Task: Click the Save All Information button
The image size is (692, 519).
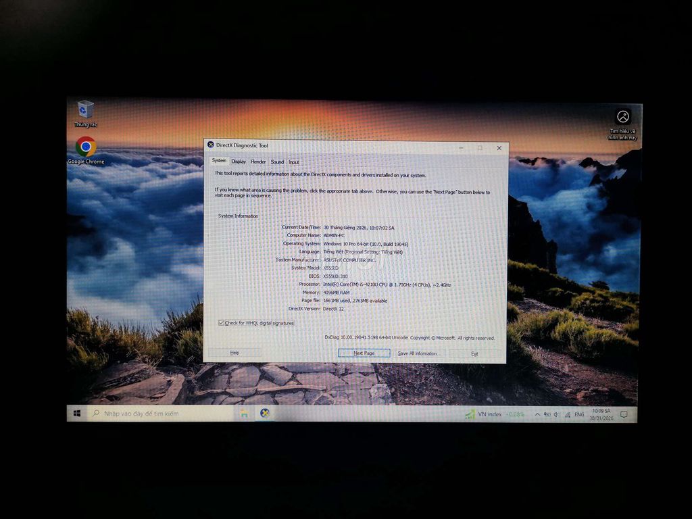Action: click(418, 353)
